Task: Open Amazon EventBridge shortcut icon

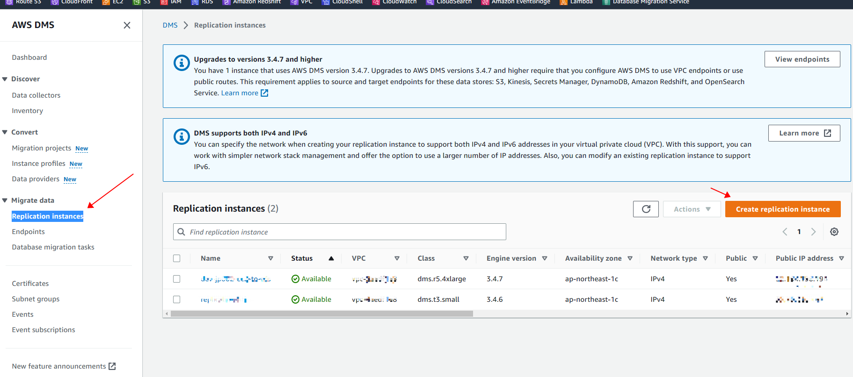Action: [485, 2]
